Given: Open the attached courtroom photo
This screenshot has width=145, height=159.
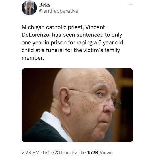Looking at the screenshot, I should coord(77,105).
